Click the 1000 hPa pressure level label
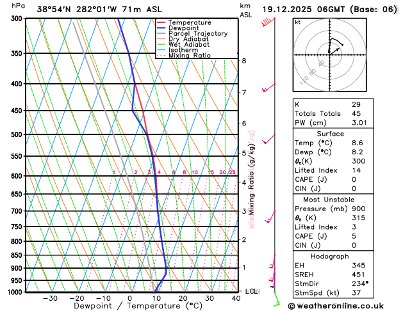 pyautogui.click(x=17, y=292)
